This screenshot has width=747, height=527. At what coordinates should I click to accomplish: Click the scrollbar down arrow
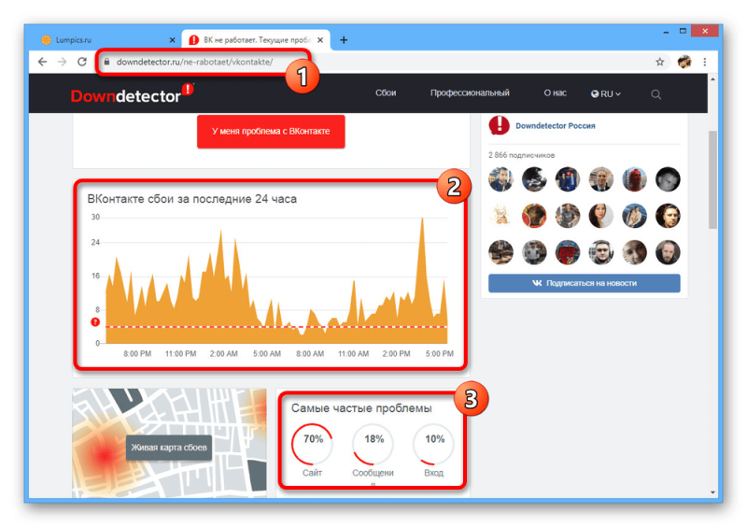click(x=712, y=492)
